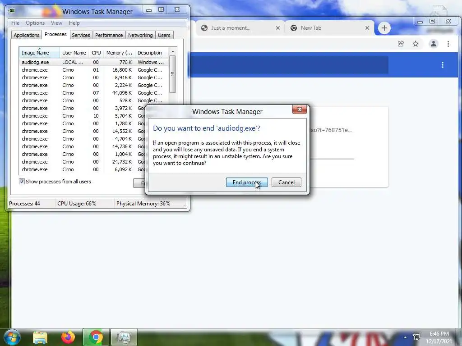
Task: Click the process list vertical scrollbar thumb
Action: pos(173,74)
